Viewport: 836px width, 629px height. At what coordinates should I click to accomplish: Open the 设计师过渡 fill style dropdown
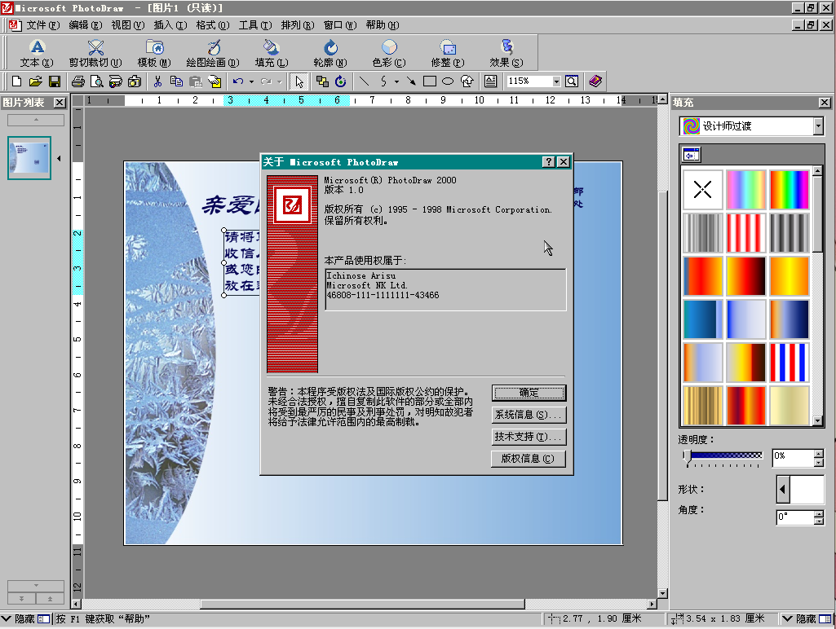coord(816,125)
